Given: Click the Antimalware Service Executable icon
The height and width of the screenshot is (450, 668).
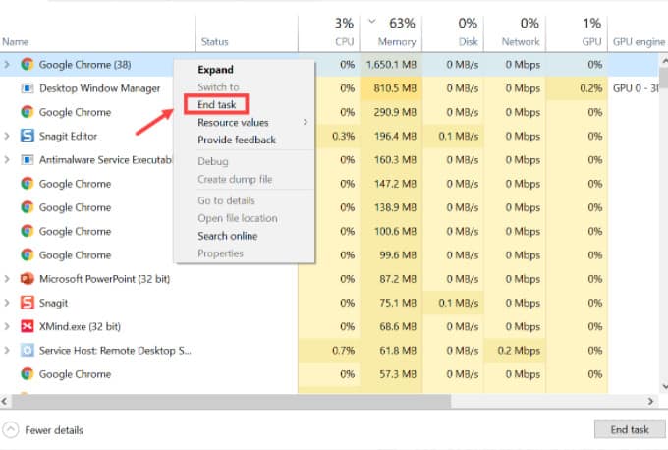Looking at the screenshot, I should point(28,159).
